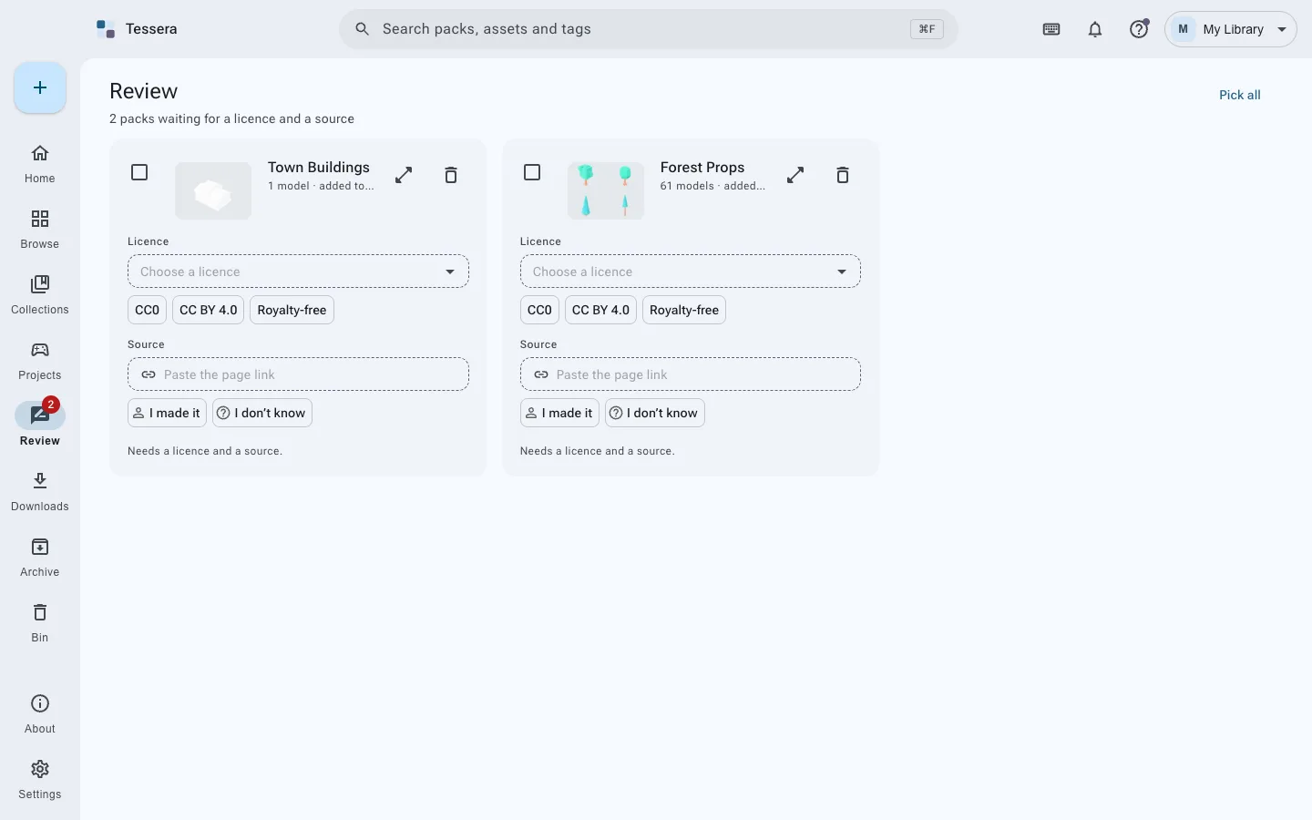The height and width of the screenshot is (820, 1312).
Task: Open Town Buildings licence dropdown
Action: (298, 272)
